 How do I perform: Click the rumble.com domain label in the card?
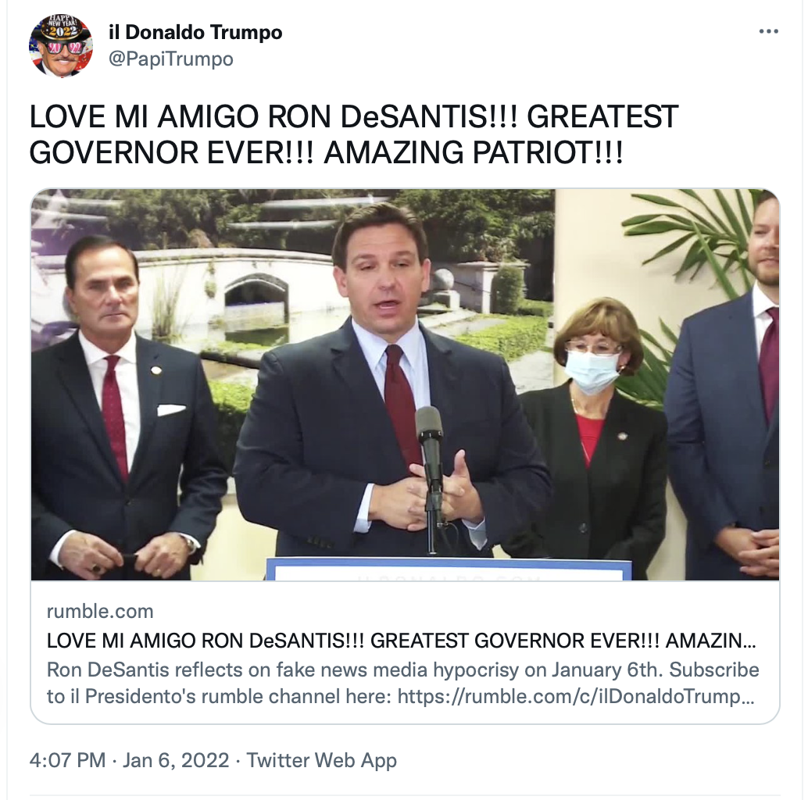[x=100, y=612]
